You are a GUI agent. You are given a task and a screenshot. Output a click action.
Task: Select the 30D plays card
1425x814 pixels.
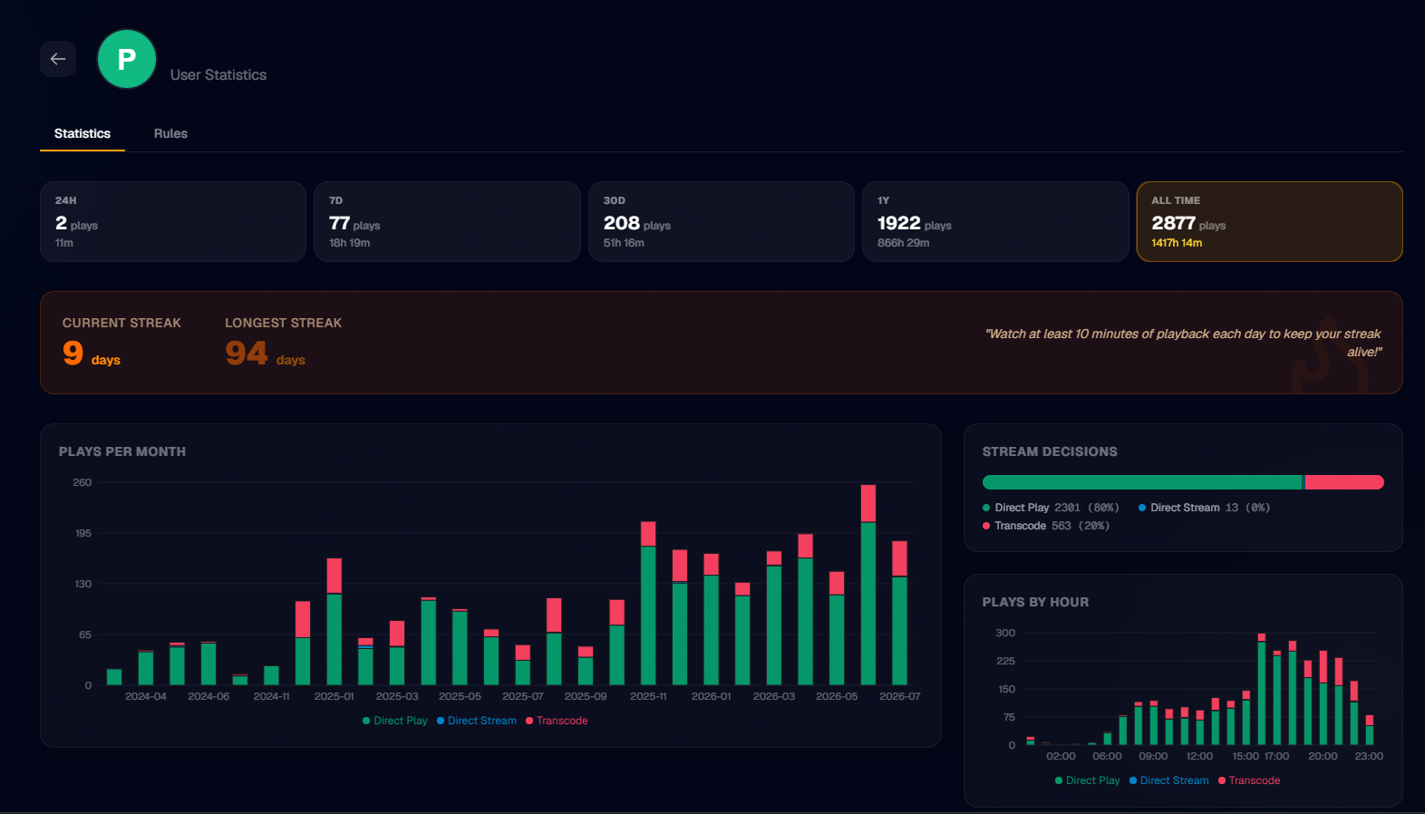(722, 221)
